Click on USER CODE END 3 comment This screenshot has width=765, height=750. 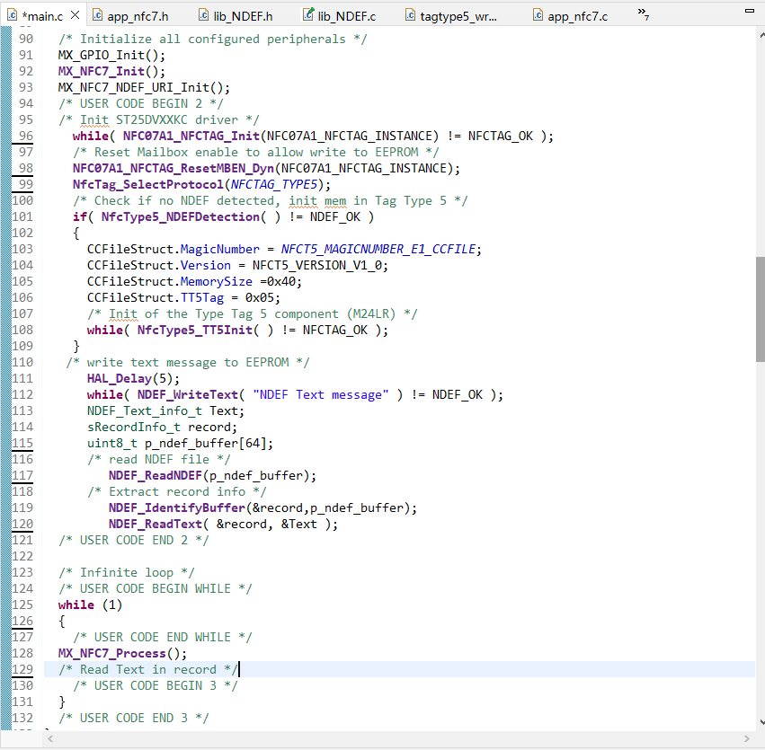[x=134, y=718]
